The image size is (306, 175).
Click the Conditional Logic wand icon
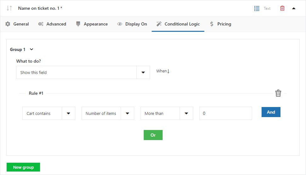pyautogui.click(x=159, y=24)
